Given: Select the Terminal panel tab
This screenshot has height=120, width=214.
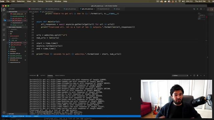Looking at the screenshot, I should (x=50, y=76).
